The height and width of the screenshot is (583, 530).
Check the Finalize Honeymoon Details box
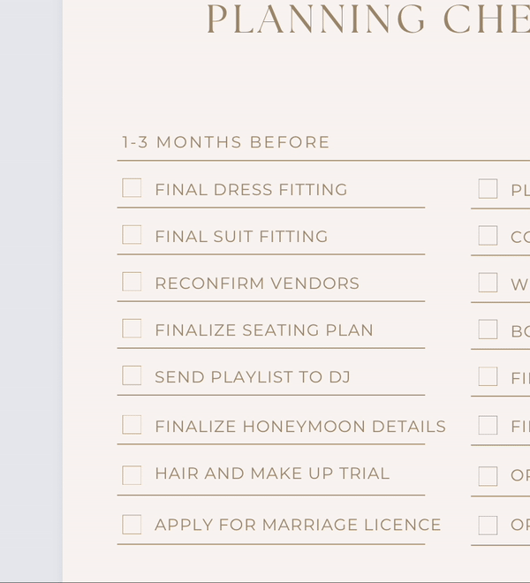132,425
